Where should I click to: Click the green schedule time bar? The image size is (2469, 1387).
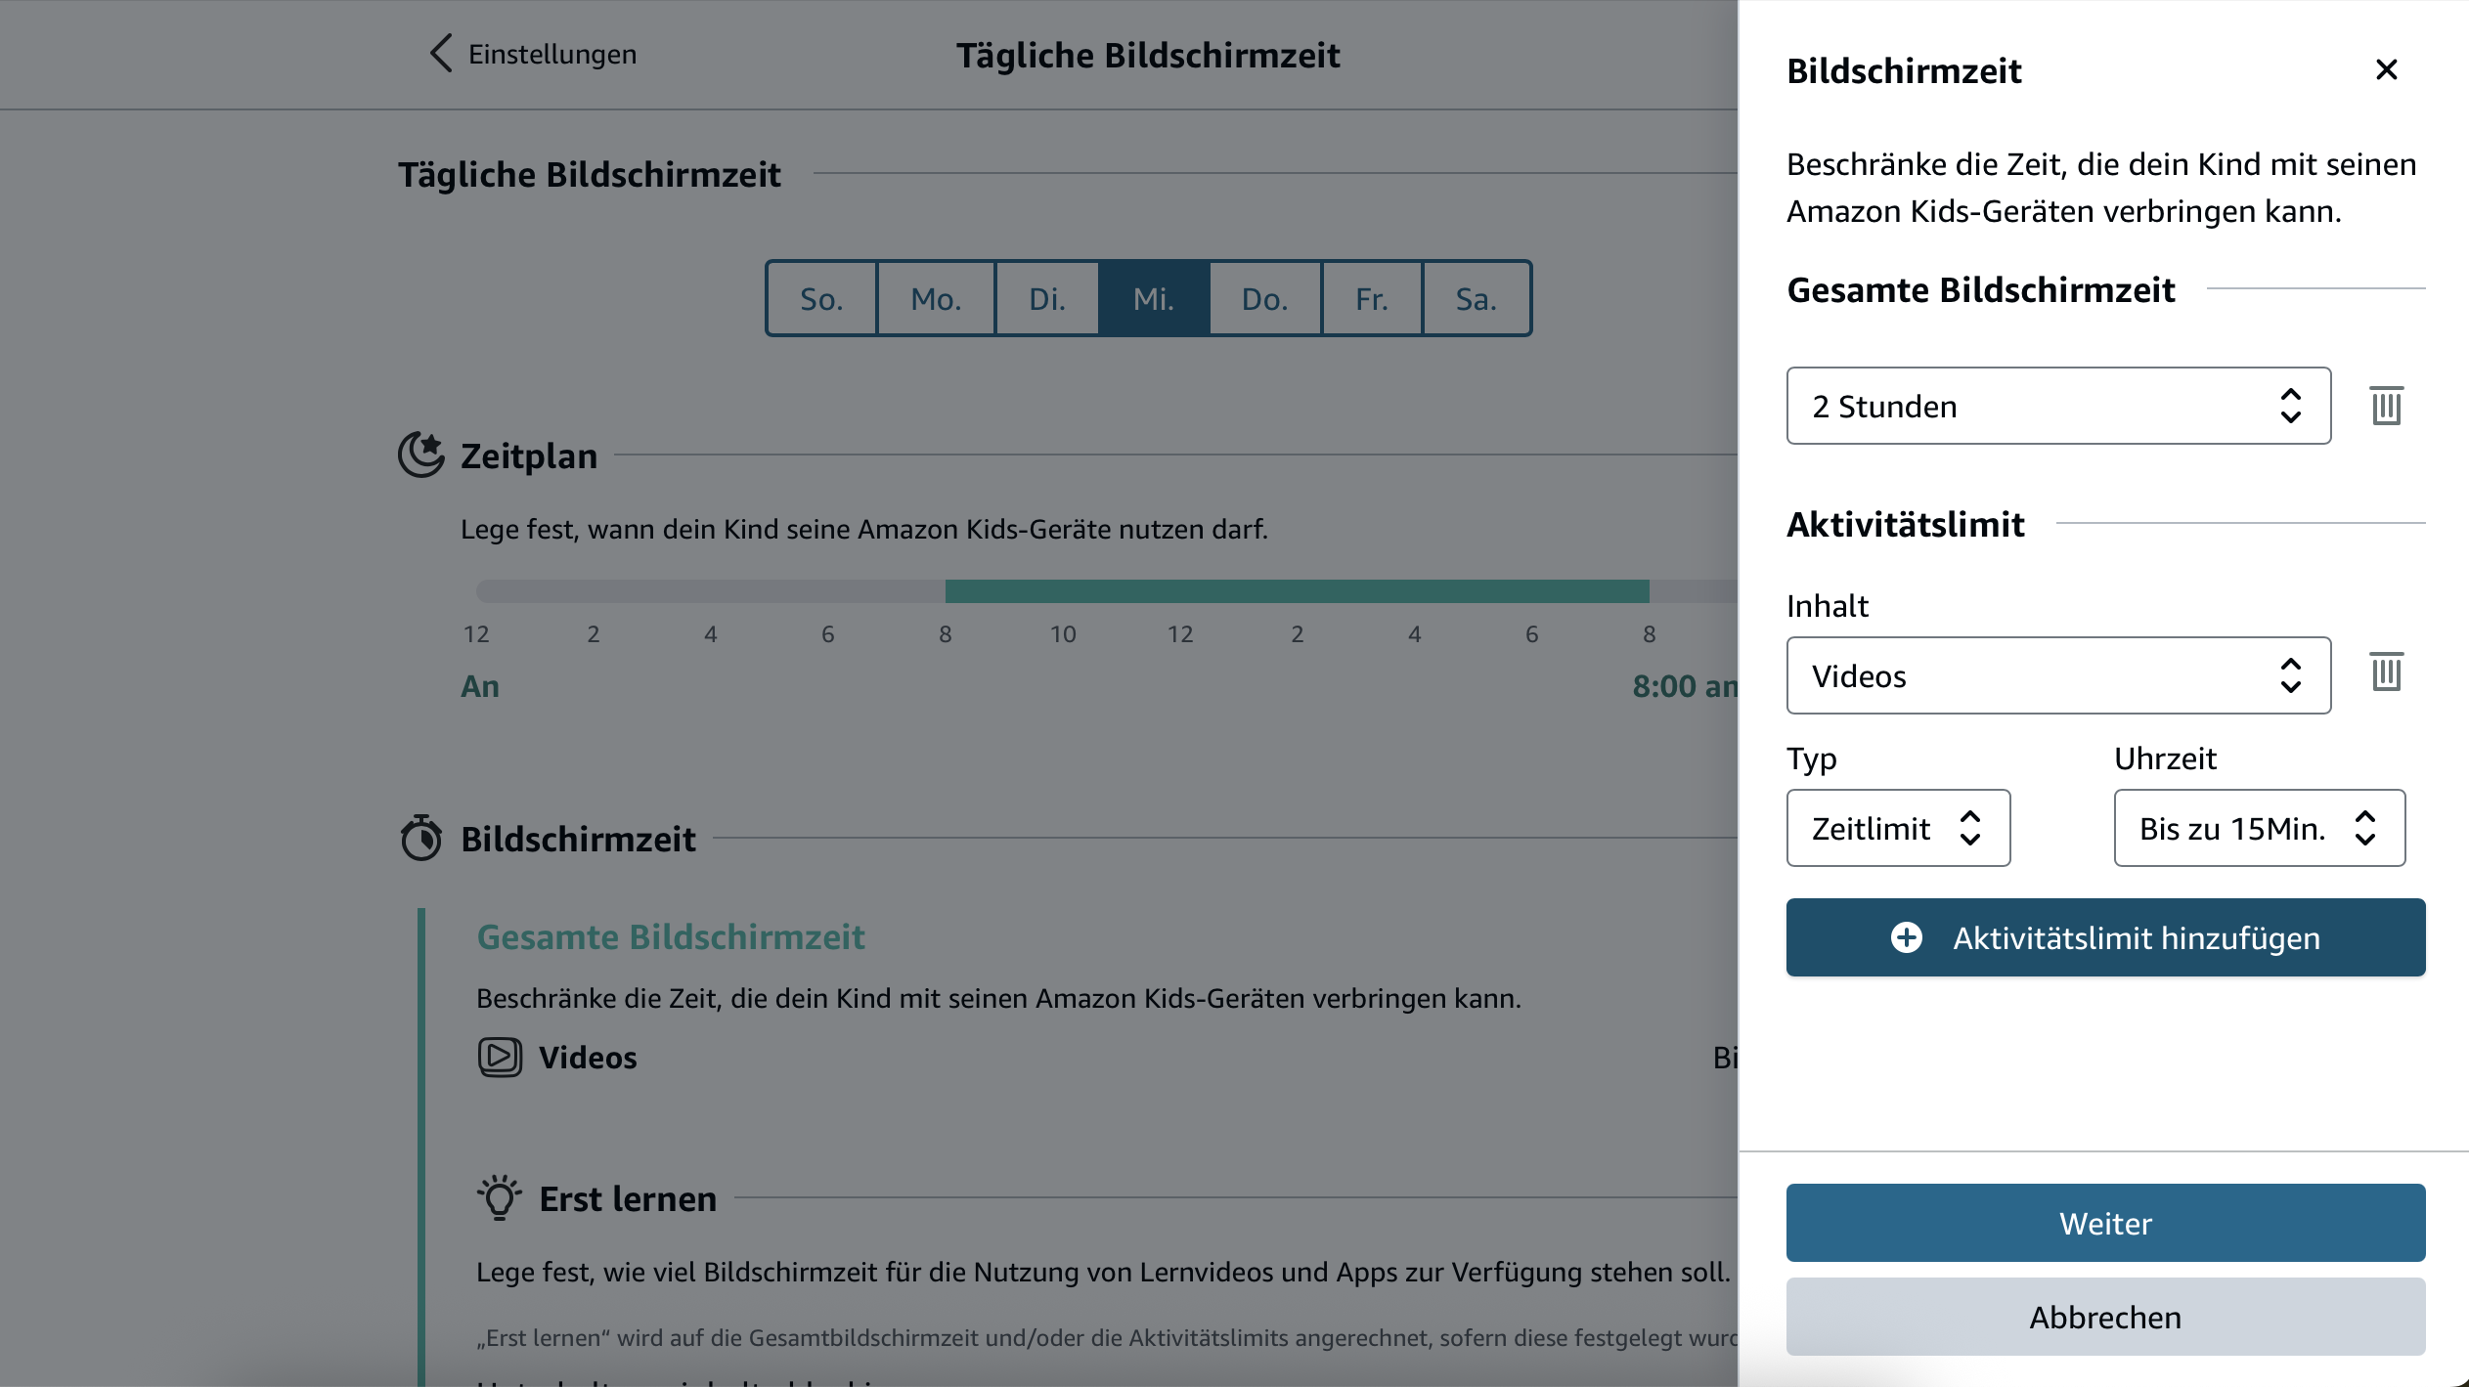[1297, 591]
